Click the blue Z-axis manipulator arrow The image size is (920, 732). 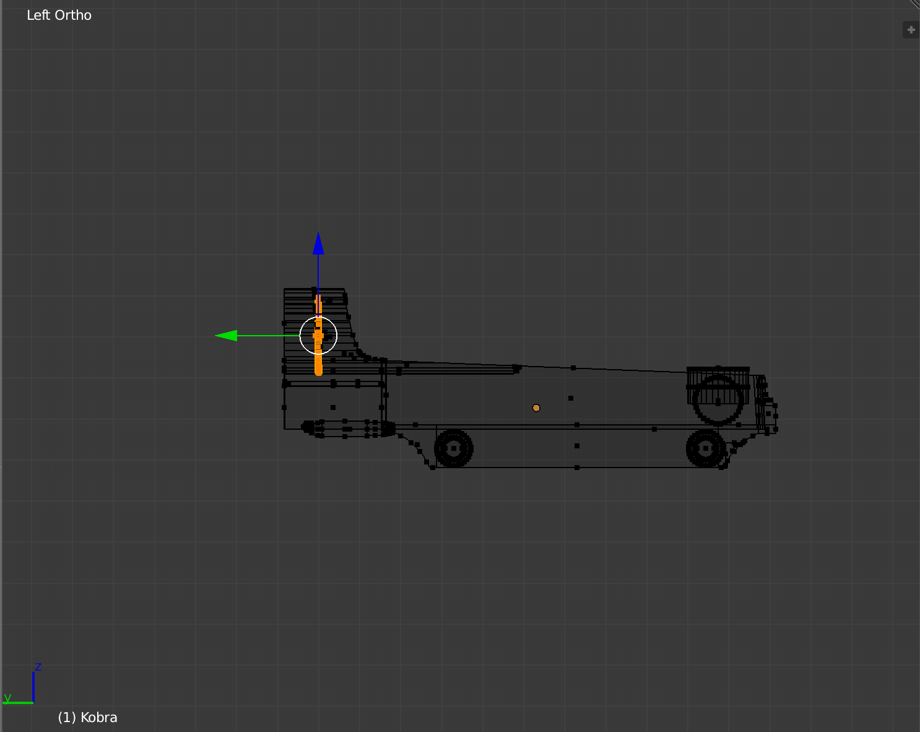[x=318, y=243]
